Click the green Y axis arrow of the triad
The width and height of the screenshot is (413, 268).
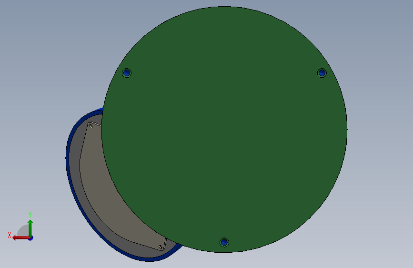[x=30, y=227]
